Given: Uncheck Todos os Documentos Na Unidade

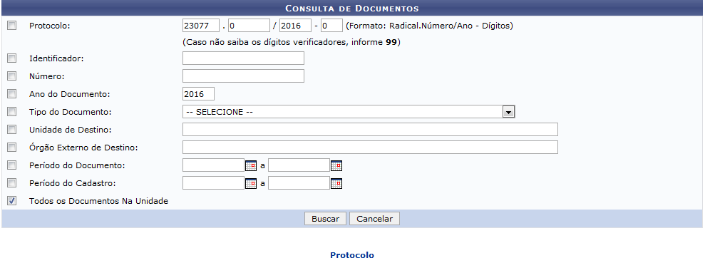Looking at the screenshot, I should [x=11, y=201].
